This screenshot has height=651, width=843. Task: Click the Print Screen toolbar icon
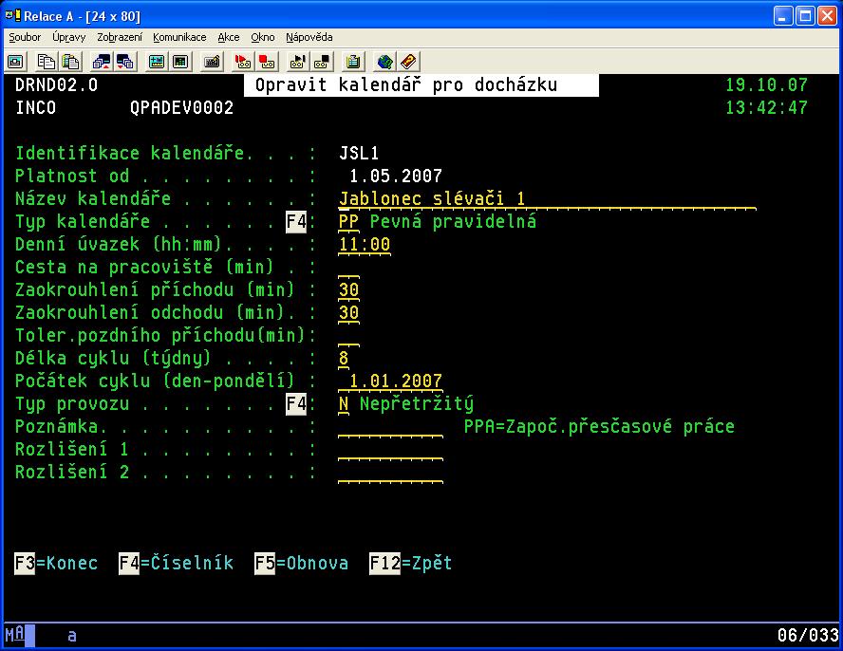pyautogui.click(x=15, y=61)
